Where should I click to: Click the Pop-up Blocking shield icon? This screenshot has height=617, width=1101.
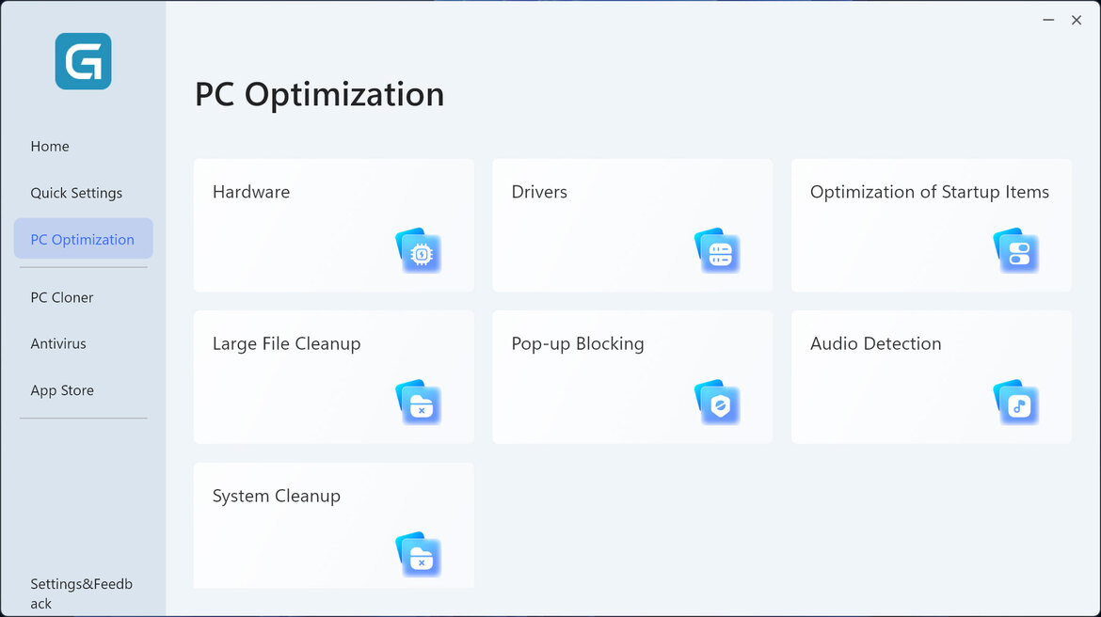(x=718, y=403)
